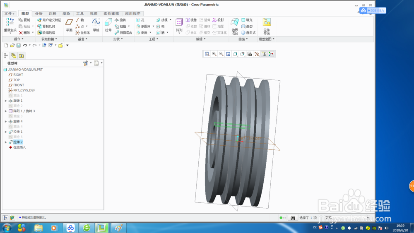
Task: Save file using quick access toolbar
Action: coord(19,46)
